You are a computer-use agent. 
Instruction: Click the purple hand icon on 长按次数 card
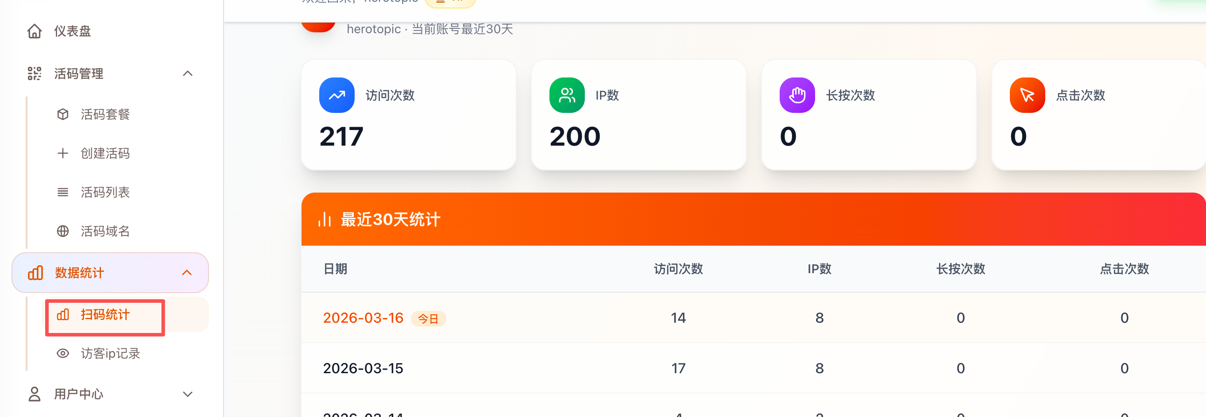[797, 95]
